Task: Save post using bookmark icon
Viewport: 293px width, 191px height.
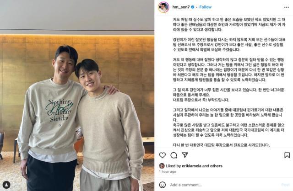Action: (287, 155)
